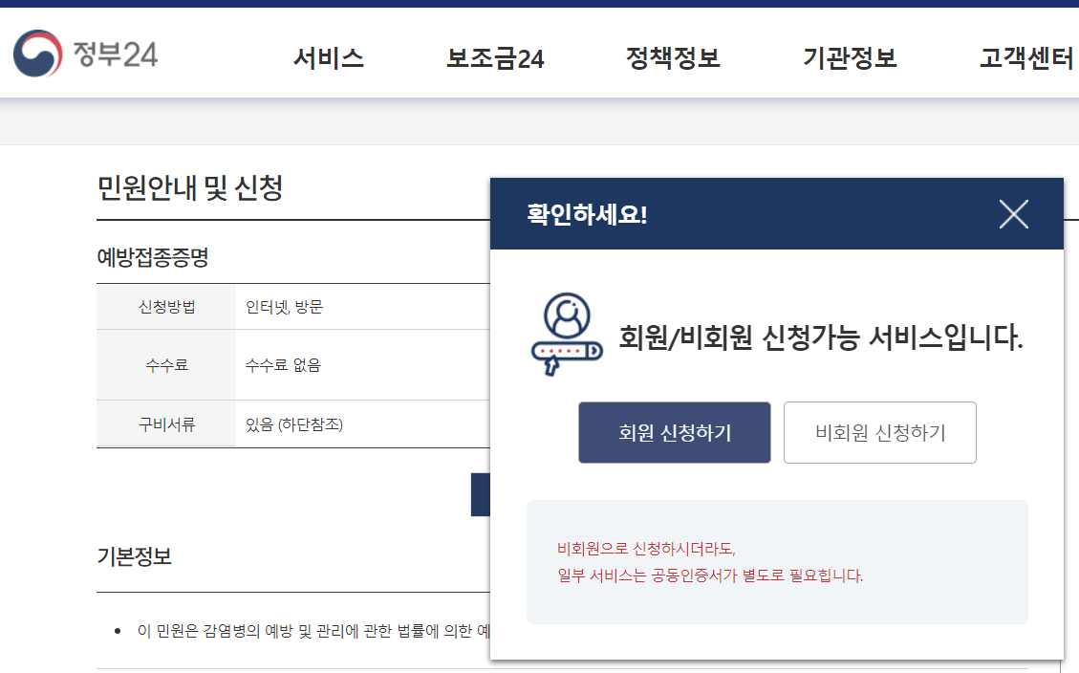Select the 서비스 menu item
The width and height of the screenshot is (1079, 673).
coord(329,58)
